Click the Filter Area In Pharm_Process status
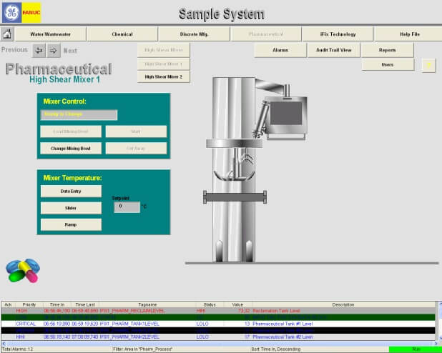442x353 pixels. 142,349
